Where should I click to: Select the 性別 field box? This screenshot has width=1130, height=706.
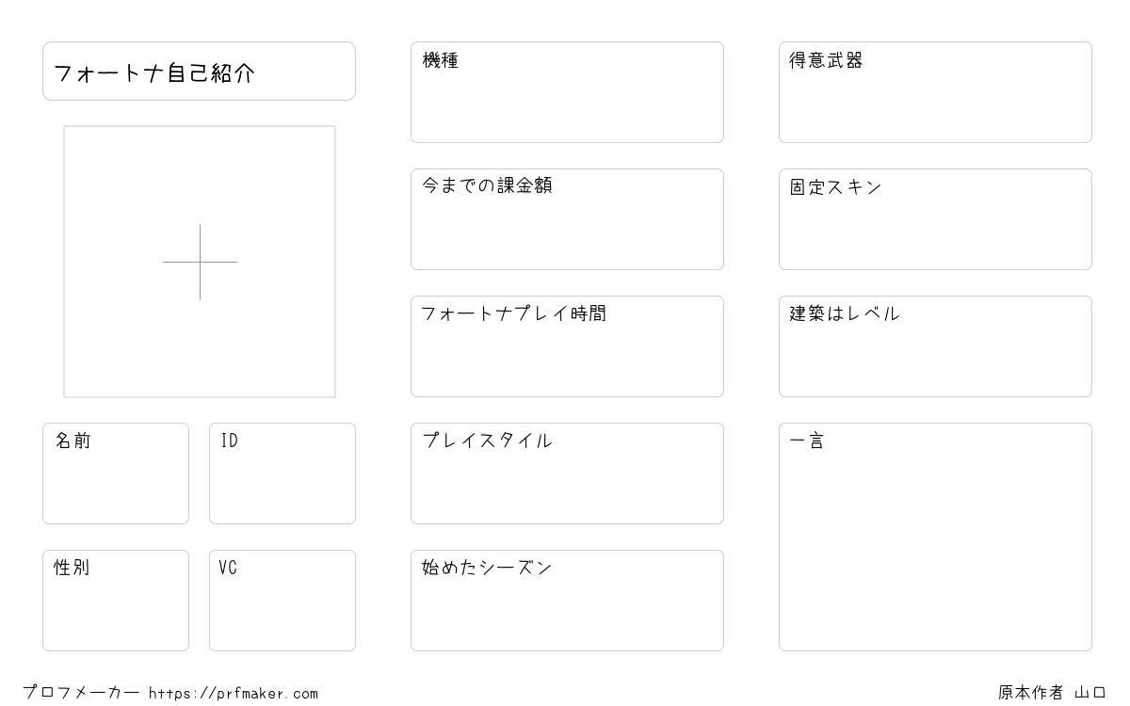tap(116, 601)
